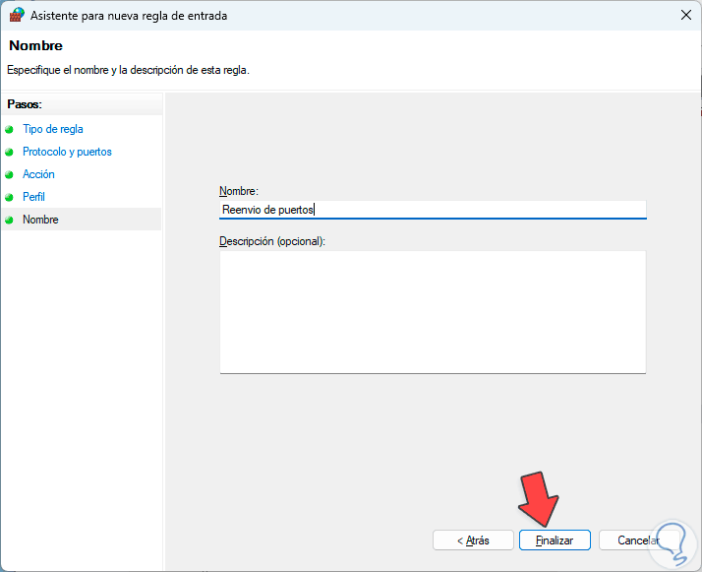Click the green bullet beside Protocolo y puertos
The height and width of the screenshot is (572, 702).
[10, 152]
